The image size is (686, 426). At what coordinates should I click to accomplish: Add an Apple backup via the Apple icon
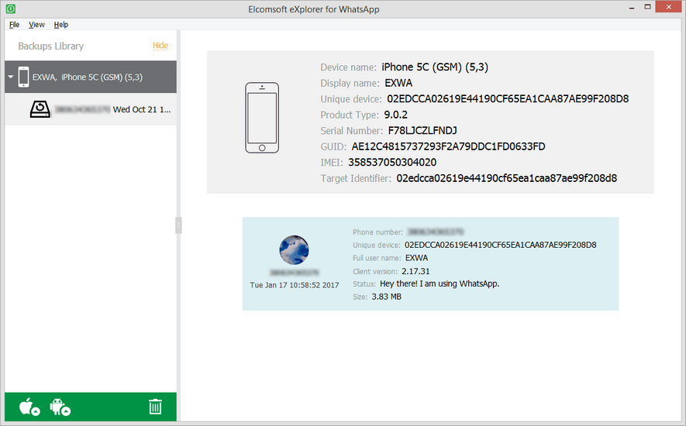pyautogui.click(x=29, y=407)
